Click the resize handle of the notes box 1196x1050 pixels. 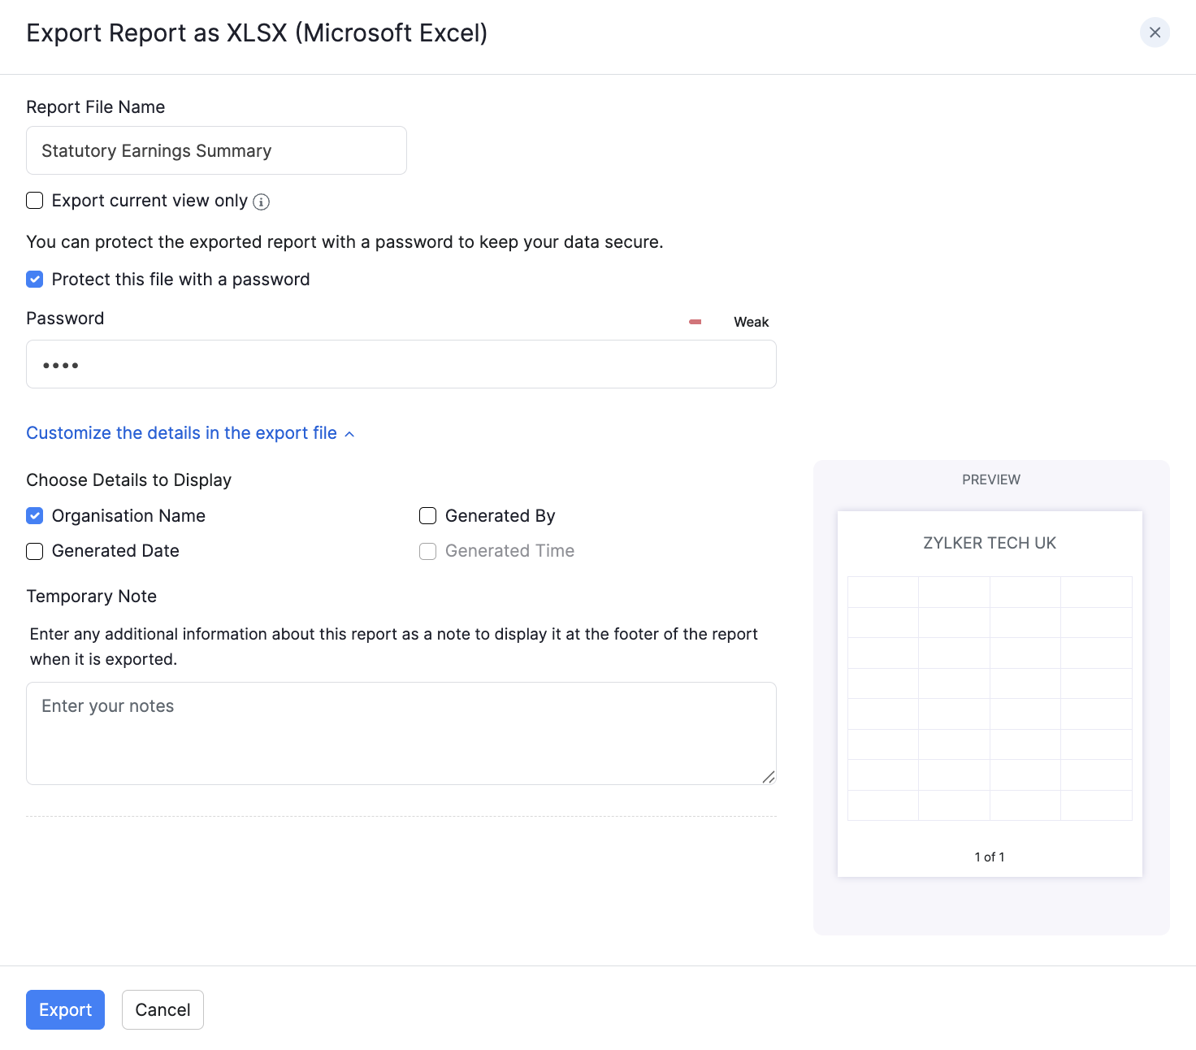coord(768,777)
